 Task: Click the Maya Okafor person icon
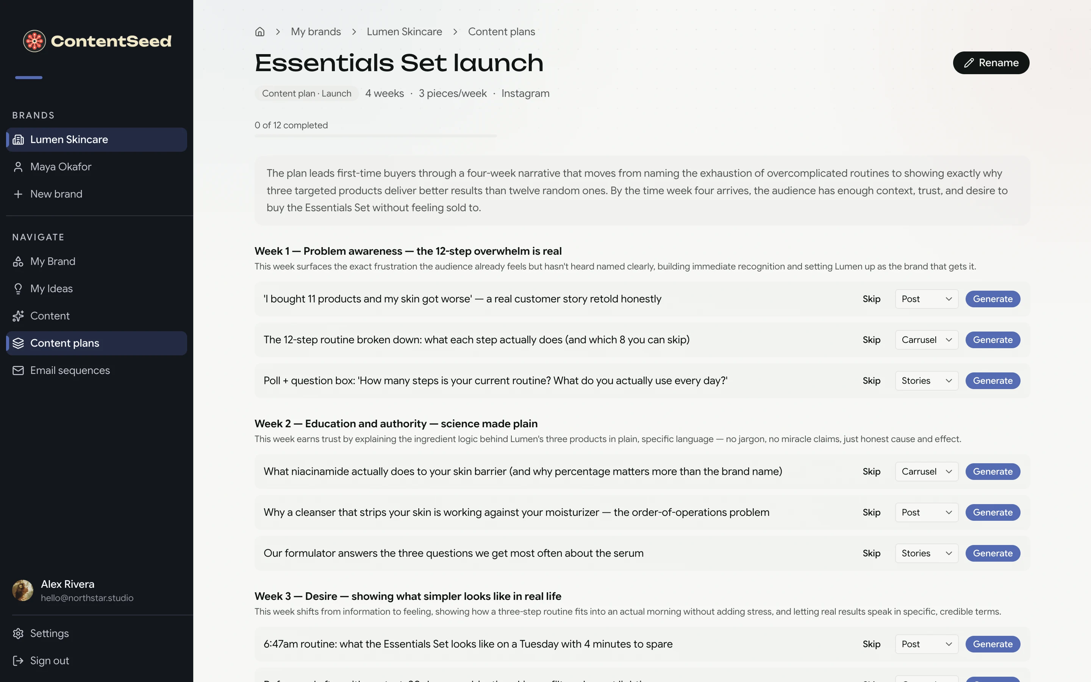click(x=18, y=167)
